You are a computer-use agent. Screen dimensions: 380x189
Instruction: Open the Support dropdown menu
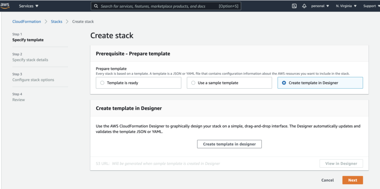pyautogui.click(x=372, y=6)
